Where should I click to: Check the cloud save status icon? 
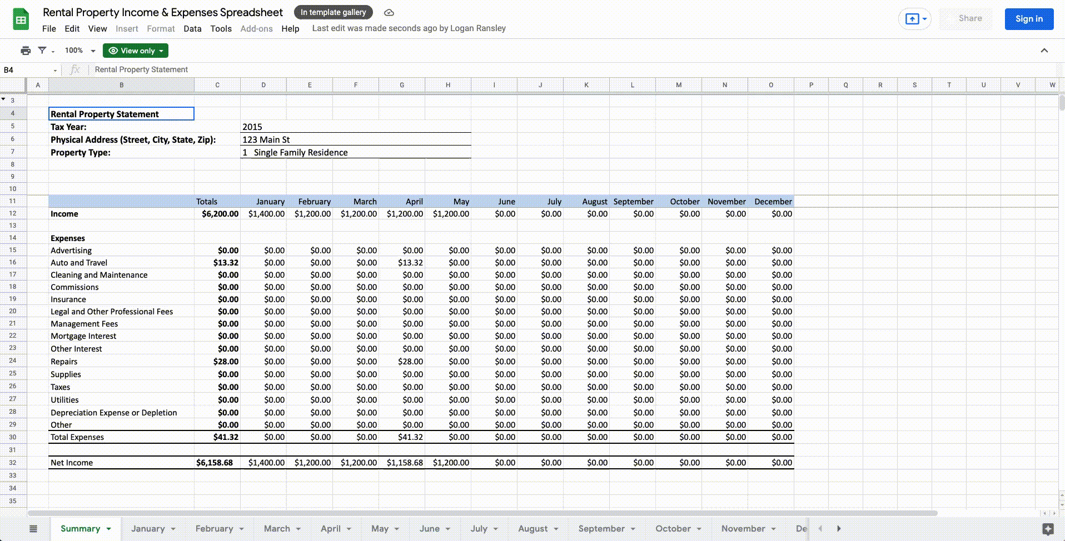tap(389, 12)
